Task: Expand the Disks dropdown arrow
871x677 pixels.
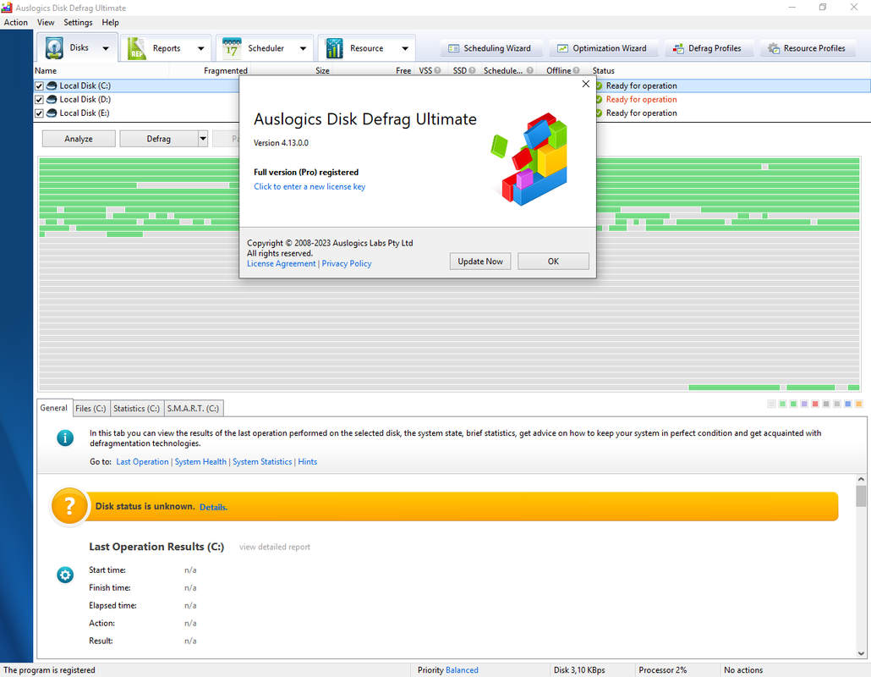Action: pyautogui.click(x=106, y=48)
